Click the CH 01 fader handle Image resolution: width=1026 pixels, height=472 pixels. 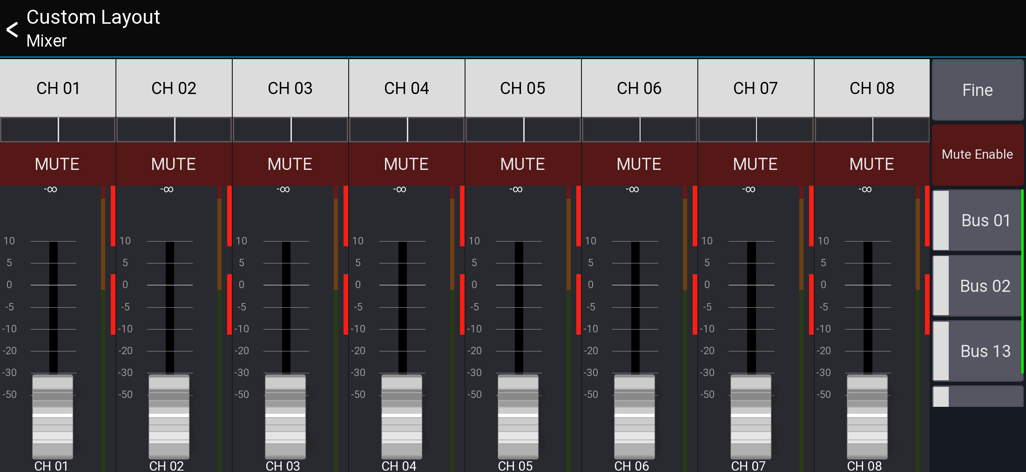coord(53,417)
